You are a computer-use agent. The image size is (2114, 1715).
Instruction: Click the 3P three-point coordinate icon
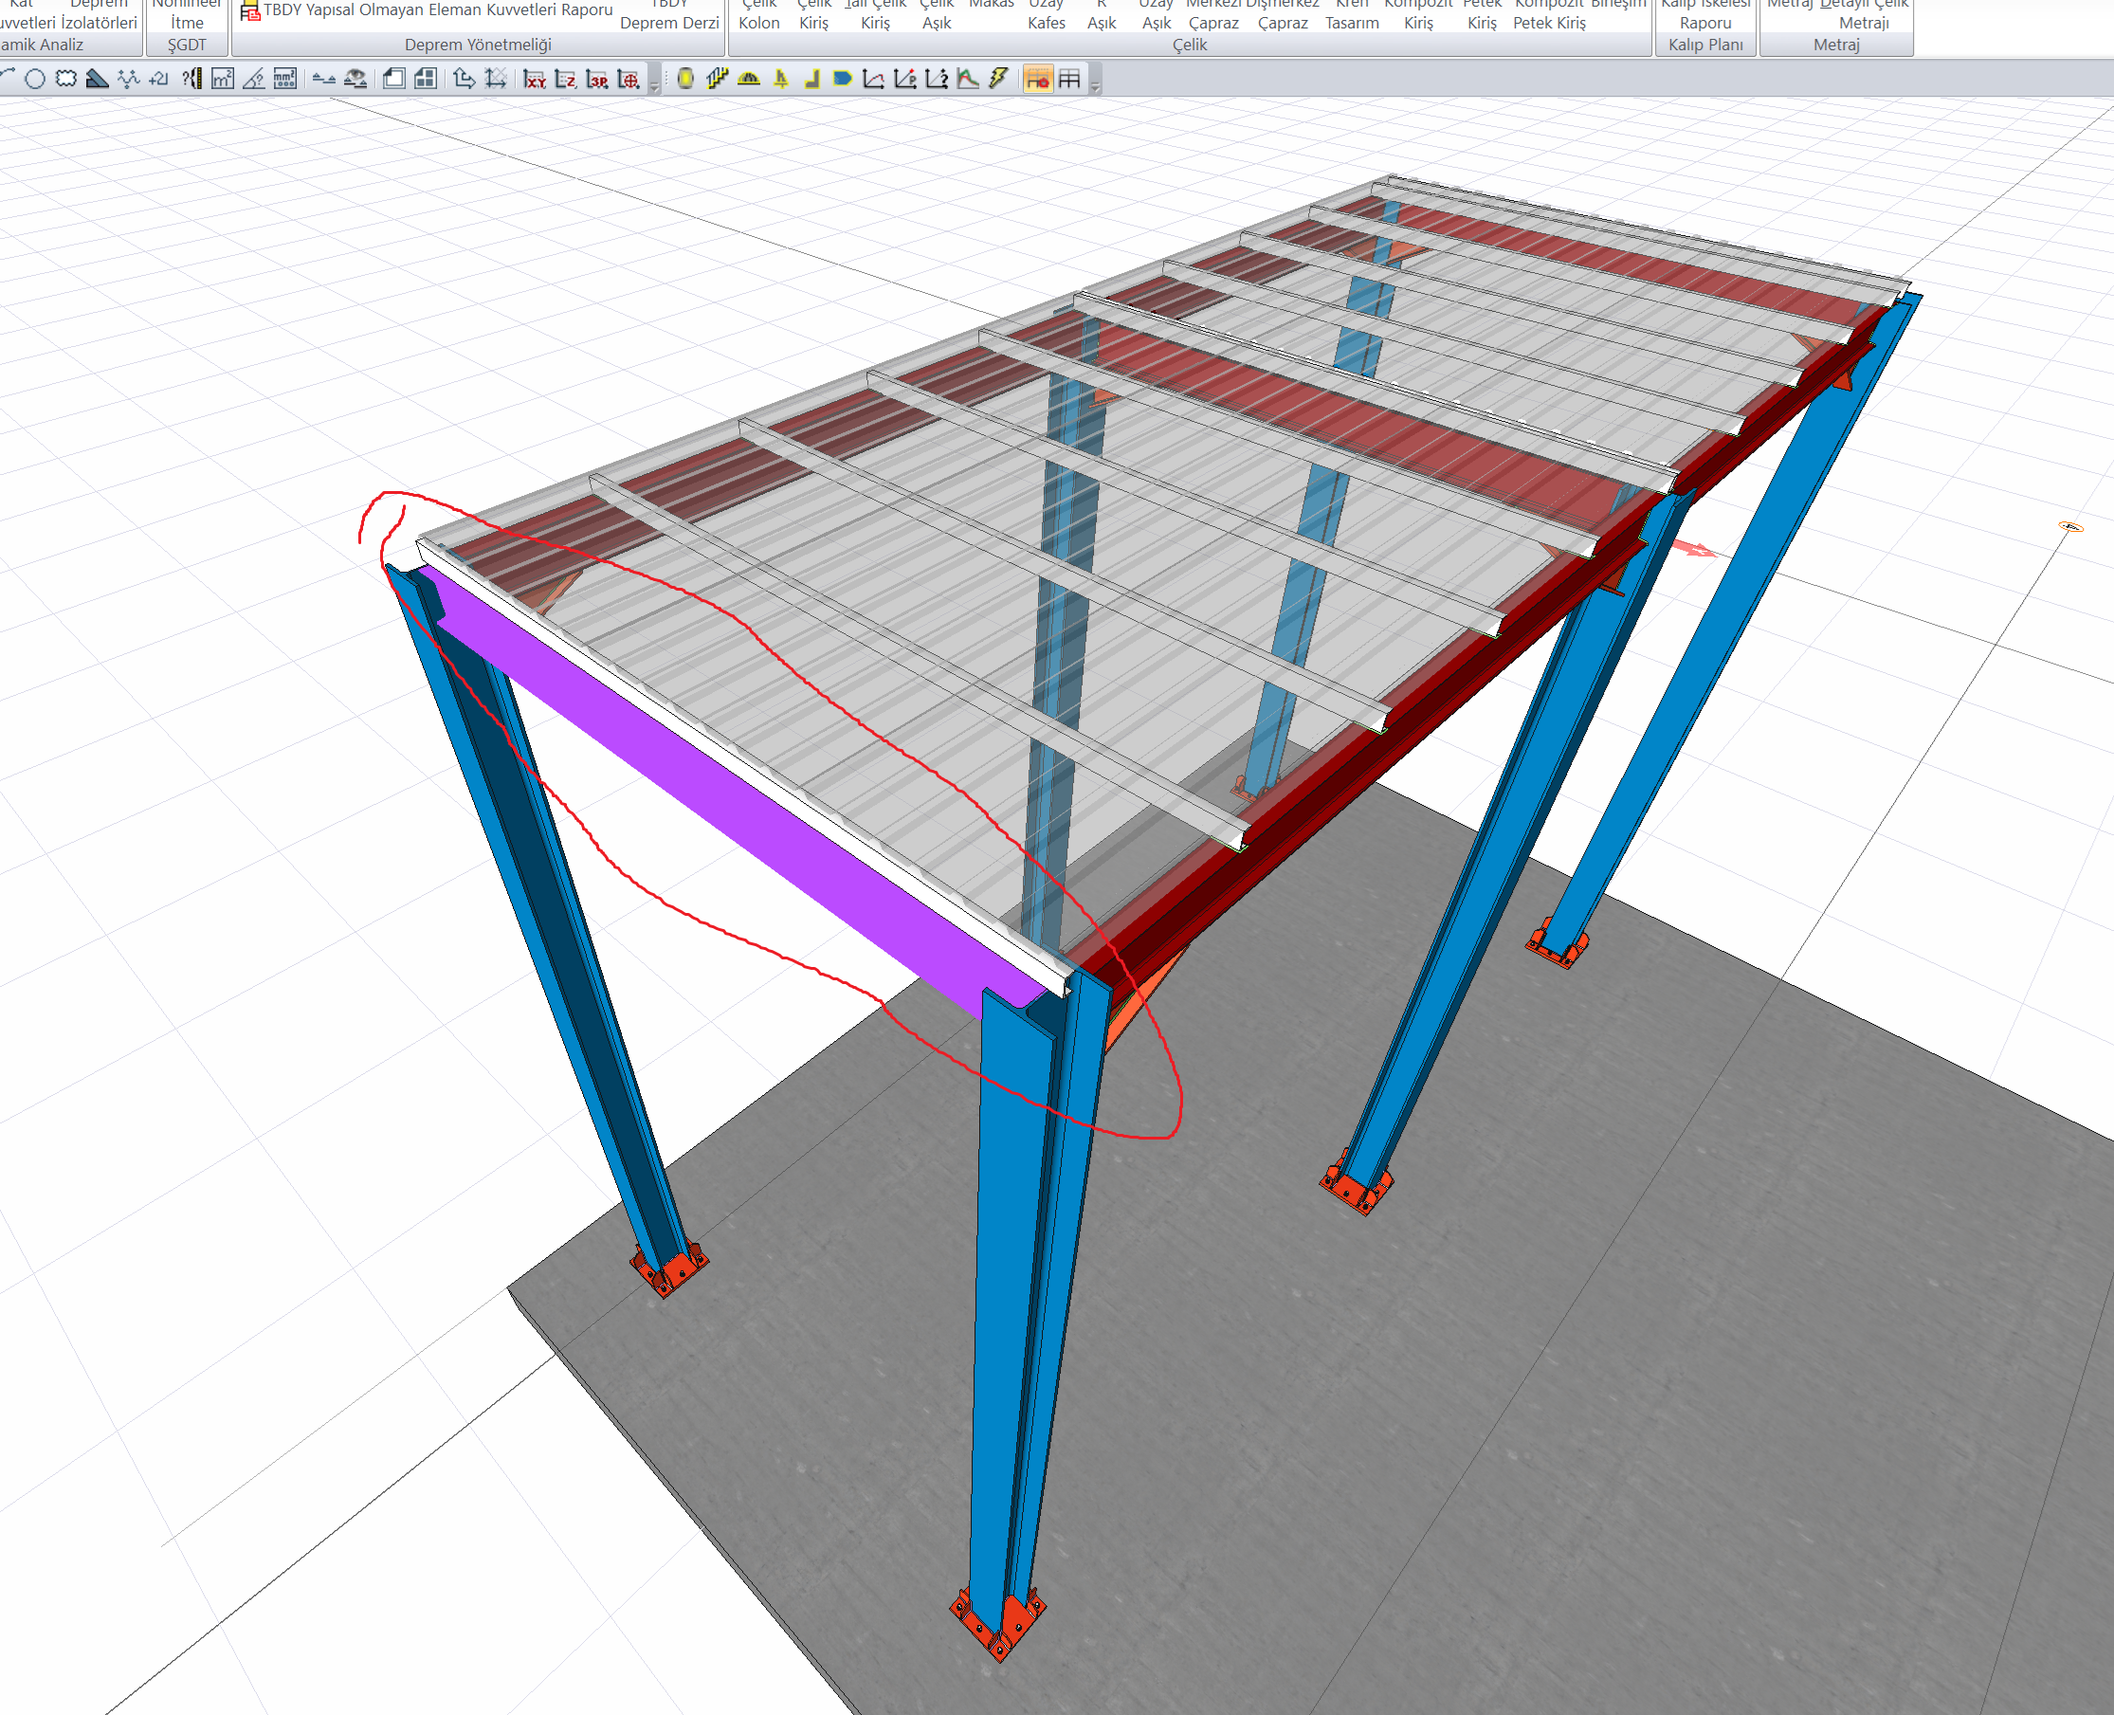pos(596,79)
